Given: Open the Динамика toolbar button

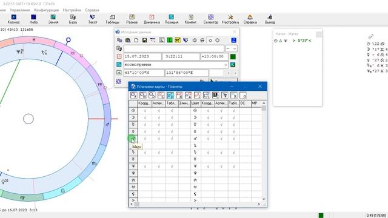Looking at the screenshot, I should click(152, 19).
